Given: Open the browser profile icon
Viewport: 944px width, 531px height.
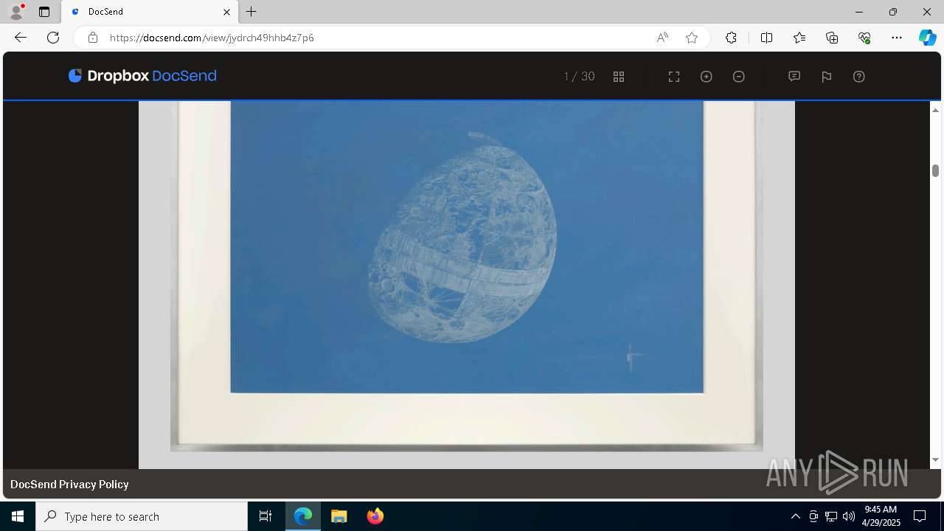Looking at the screenshot, I should click(15, 12).
